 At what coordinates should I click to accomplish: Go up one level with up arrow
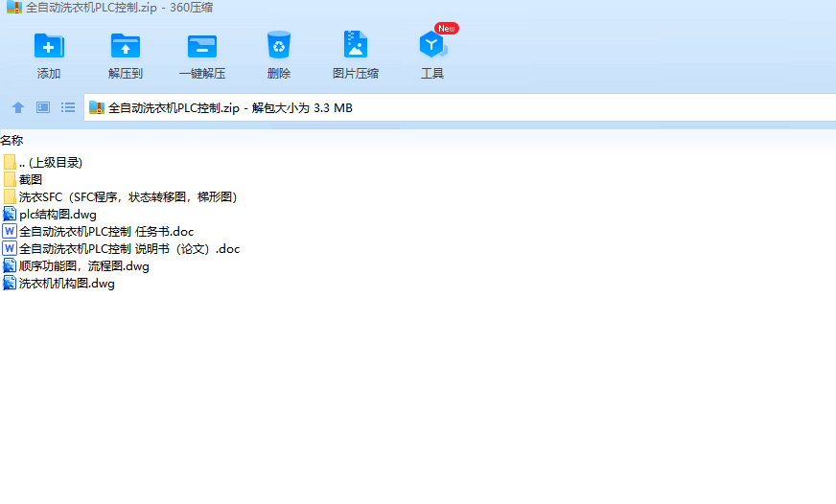(18, 107)
